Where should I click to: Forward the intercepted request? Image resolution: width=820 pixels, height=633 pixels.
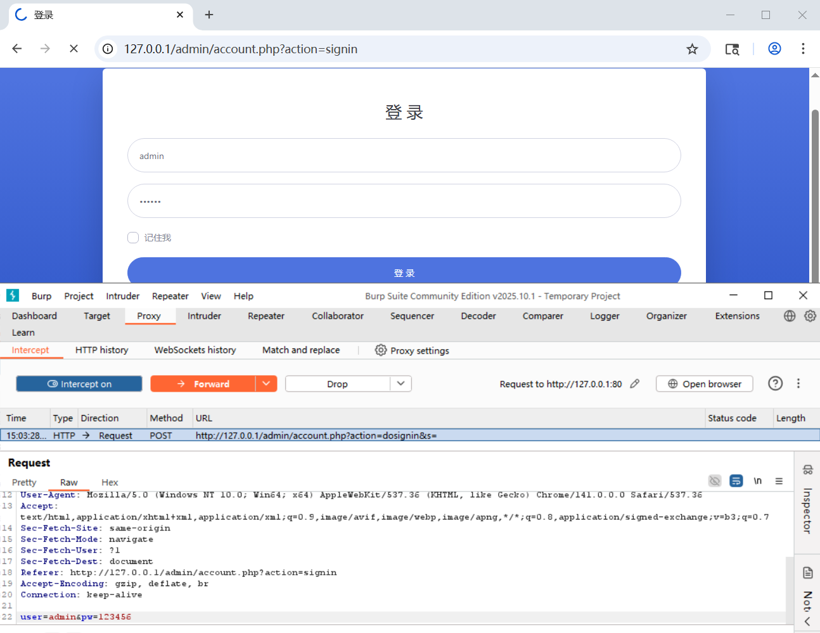[203, 384]
